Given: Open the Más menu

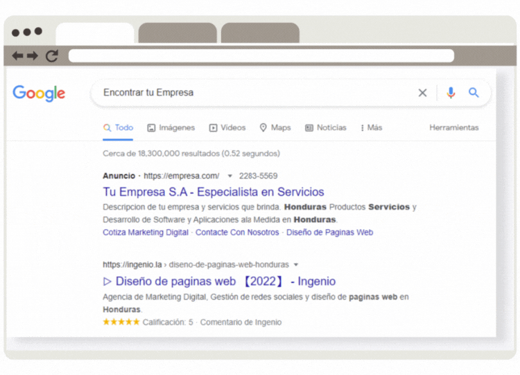Looking at the screenshot, I should pyautogui.click(x=371, y=128).
